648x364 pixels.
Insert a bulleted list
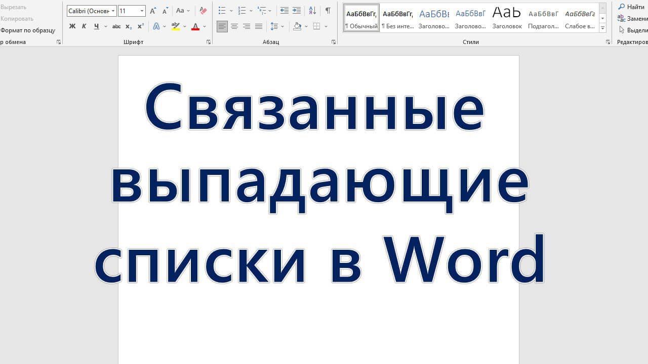click(x=222, y=11)
